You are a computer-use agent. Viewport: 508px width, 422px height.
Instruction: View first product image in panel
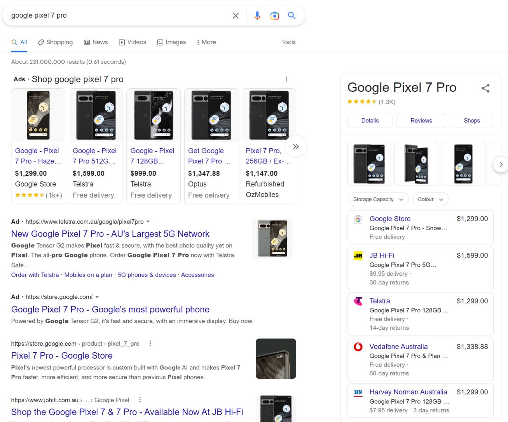coord(369,164)
